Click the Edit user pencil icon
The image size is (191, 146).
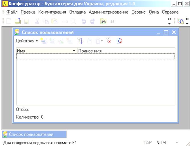coord(61,41)
